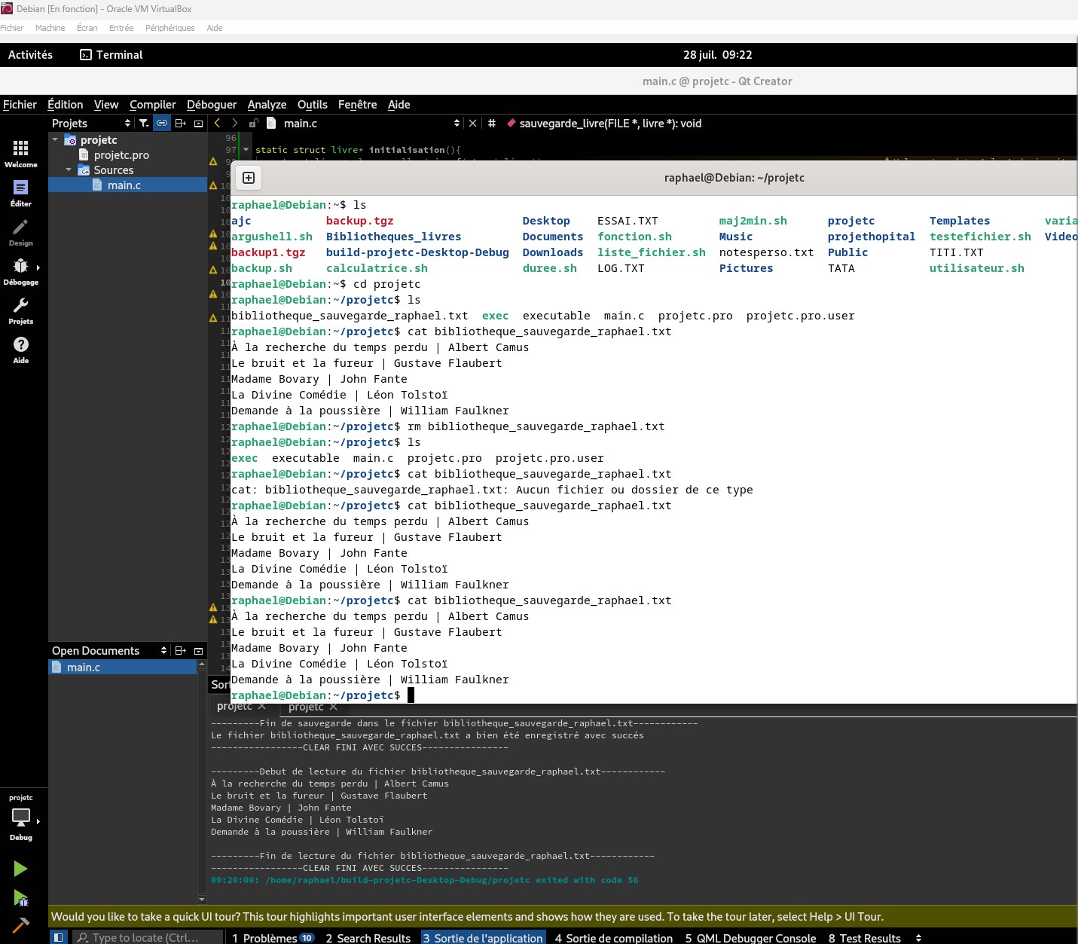Screen dimensions: 1078x944
Task: Click the Projets wrench mode icon
Action: point(20,310)
